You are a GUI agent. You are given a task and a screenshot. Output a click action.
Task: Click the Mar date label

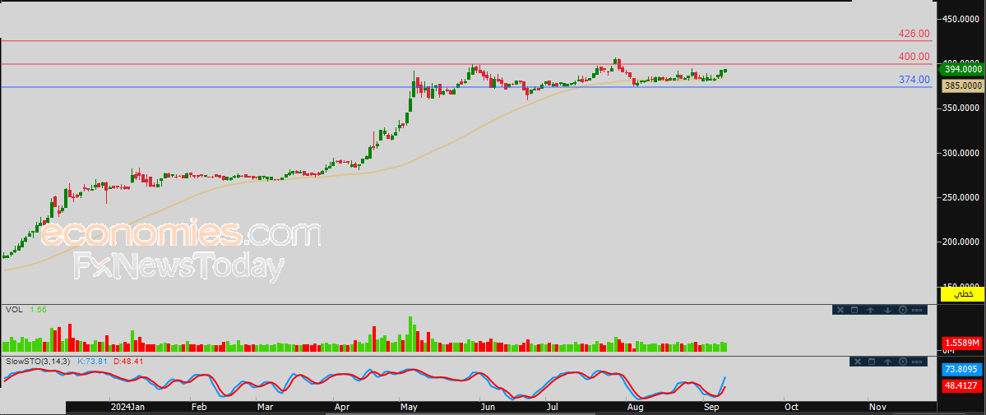tap(266, 408)
